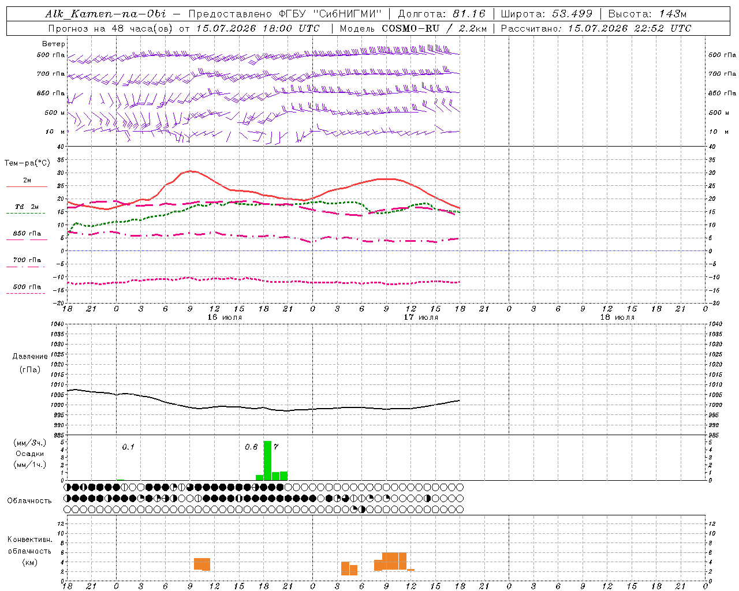Click the Широта: 53.499 header field
Screen dimensions: 739x591
click(x=546, y=14)
